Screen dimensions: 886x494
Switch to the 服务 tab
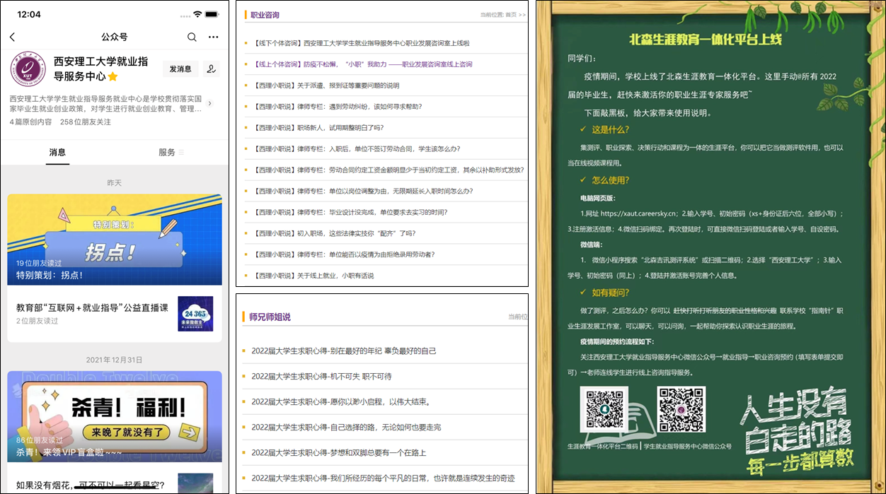166,153
